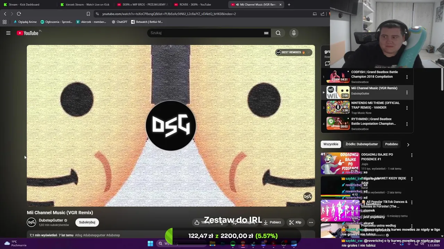Start voice search with microphone icon
The image size is (444, 249).
point(294,33)
